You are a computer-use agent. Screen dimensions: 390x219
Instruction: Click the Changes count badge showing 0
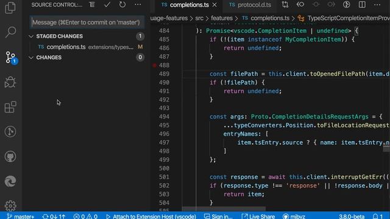click(x=140, y=57)
